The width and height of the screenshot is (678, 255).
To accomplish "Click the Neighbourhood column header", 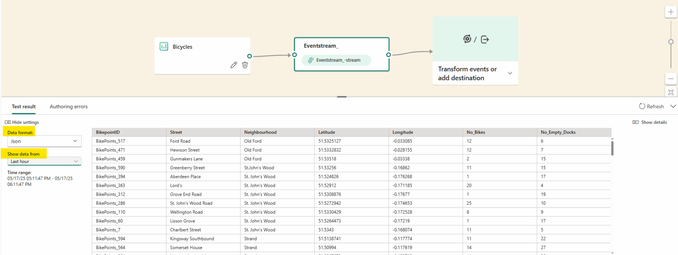I will click(278, 132).
